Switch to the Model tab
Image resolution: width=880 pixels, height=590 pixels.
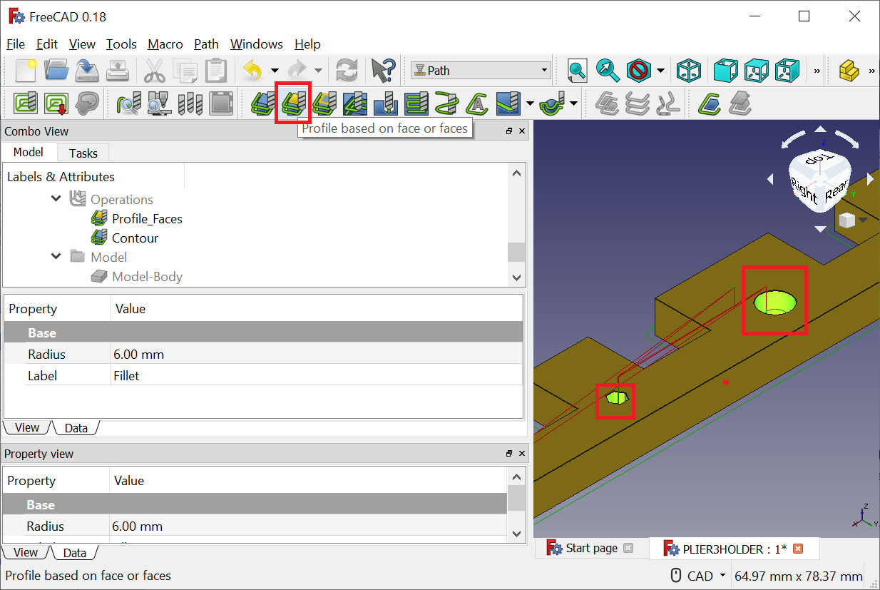(x=29, y=152)
